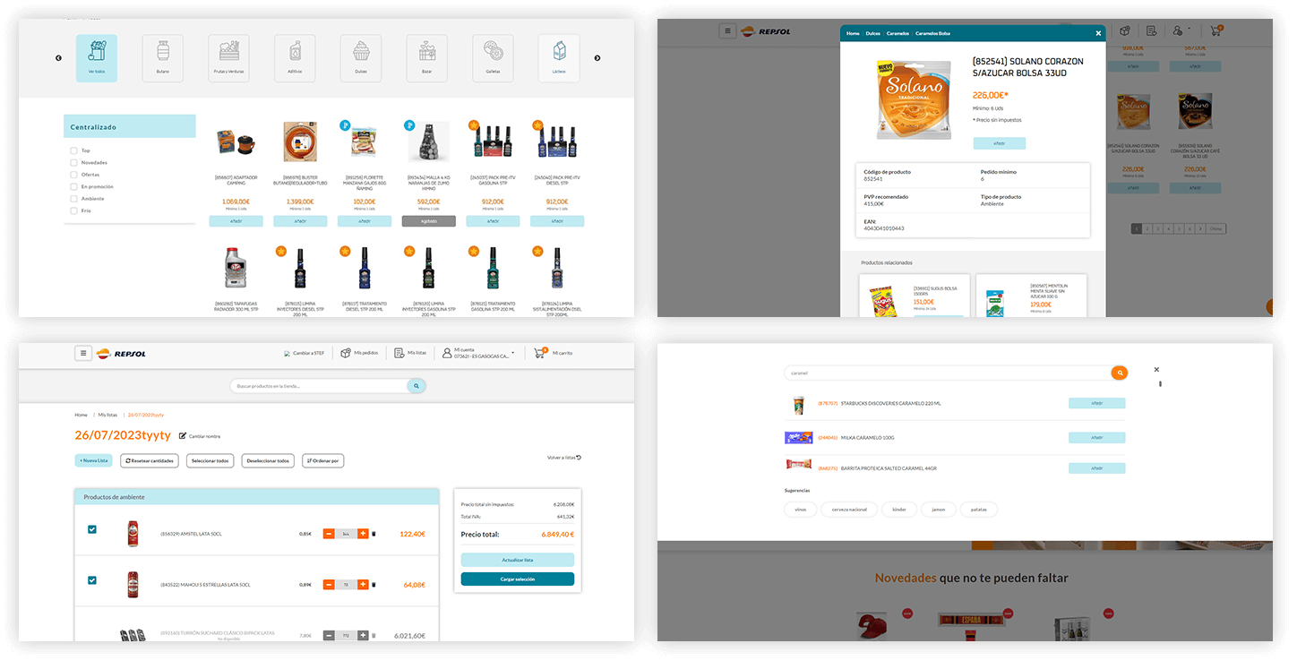1297x669 pixels.
Task: Click Volver a listas return link
Action: [564, 458]
